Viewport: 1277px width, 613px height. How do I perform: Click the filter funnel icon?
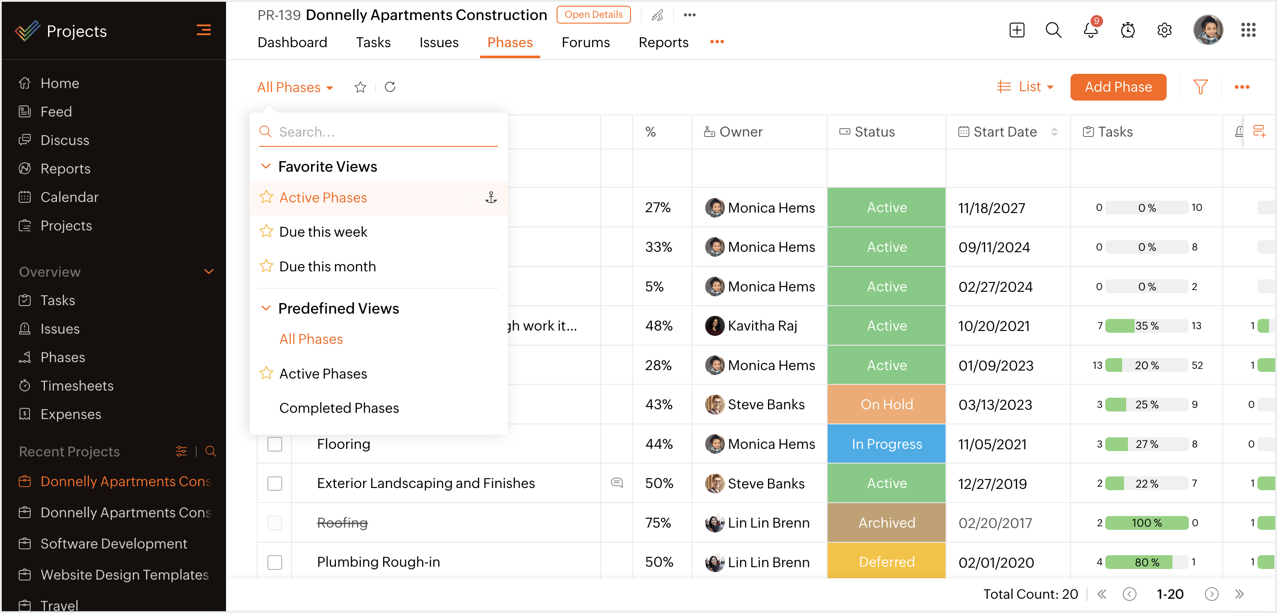click(x=1200, y=87)
